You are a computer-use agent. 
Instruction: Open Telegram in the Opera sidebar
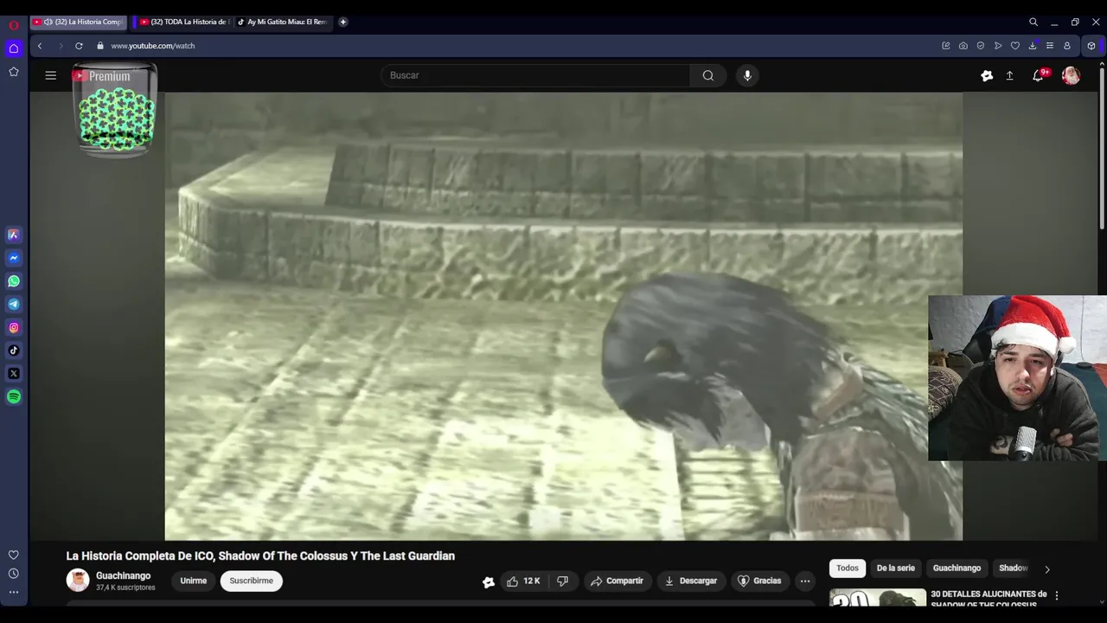[x=14, y=305]
